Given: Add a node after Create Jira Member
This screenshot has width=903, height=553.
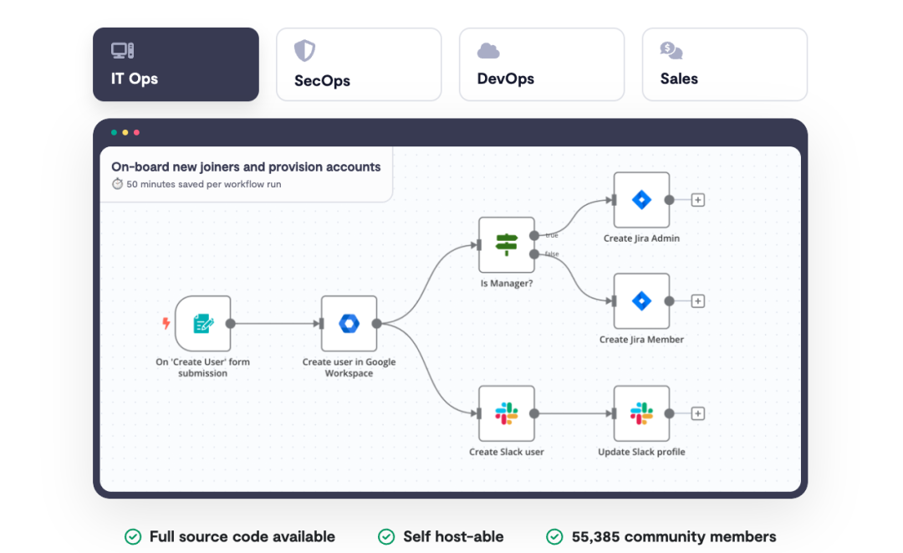Looking at the screenshot, I should 698,301.
